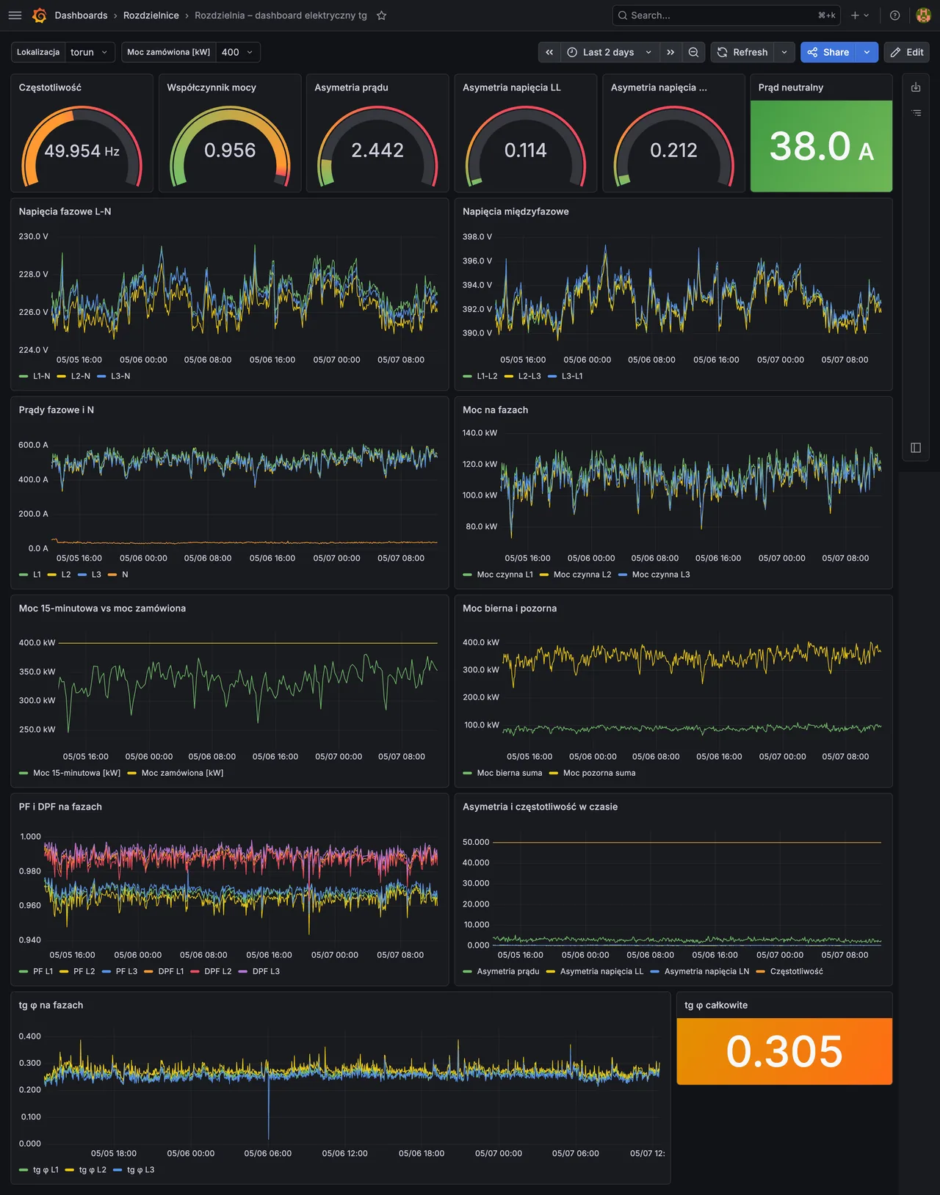Click the 2.442 current asymmetry gauge
Image resolution: width=940 pixels, height=1195 pixels.
[x=377, y=146]
